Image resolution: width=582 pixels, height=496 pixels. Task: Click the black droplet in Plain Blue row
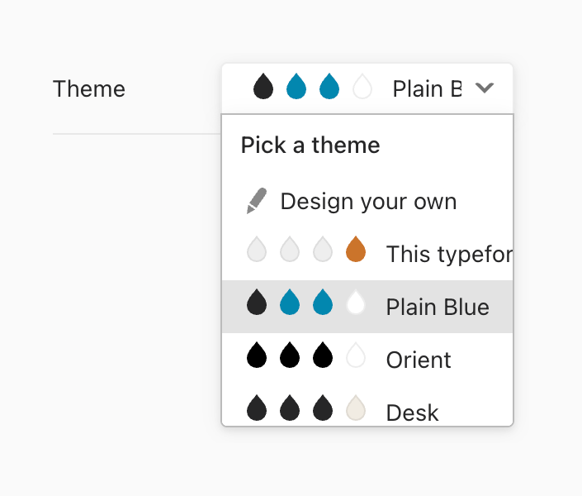pyautogui.click(x=257, y=303)
